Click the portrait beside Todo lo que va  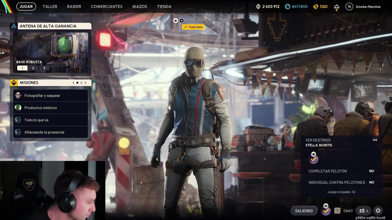tap(18, 120)
